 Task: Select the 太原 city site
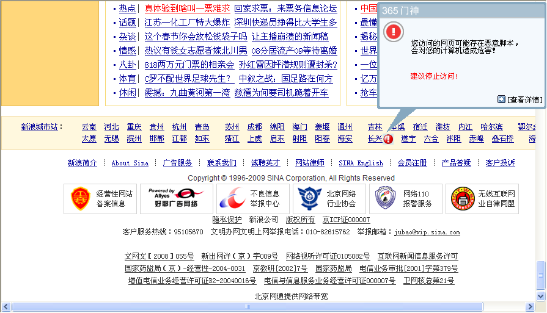(x=89, y=139)
